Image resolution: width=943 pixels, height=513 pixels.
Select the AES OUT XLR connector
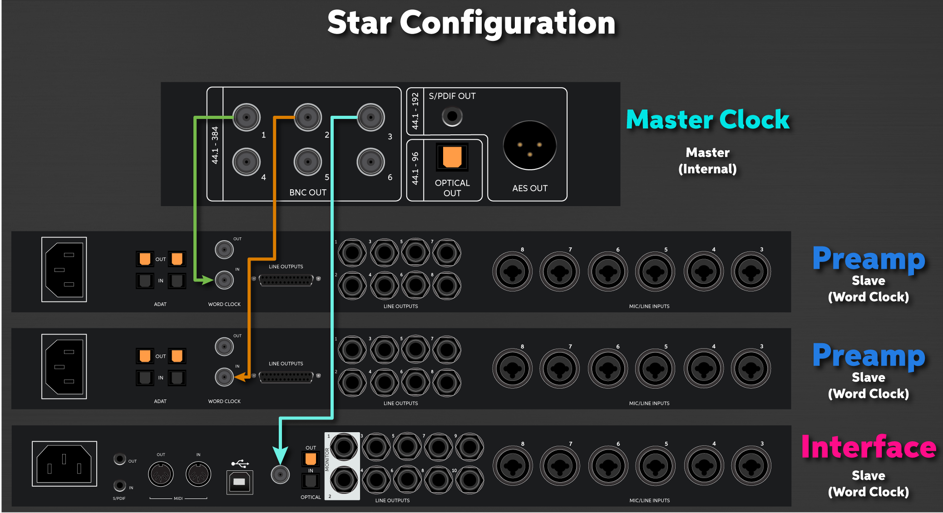pyautogui.click(x=530, y=145)
